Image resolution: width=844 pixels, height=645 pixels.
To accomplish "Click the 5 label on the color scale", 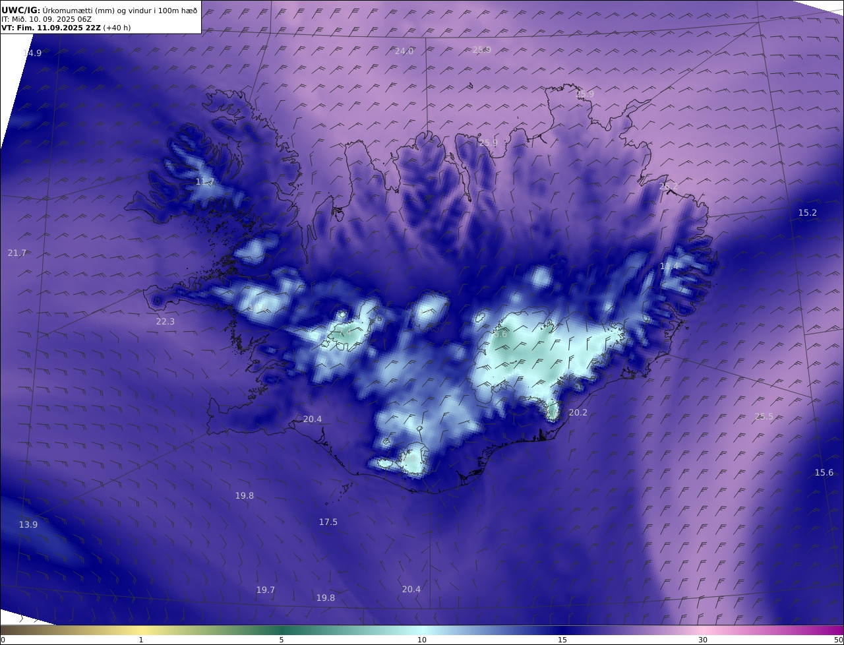I will pos(282,640).
